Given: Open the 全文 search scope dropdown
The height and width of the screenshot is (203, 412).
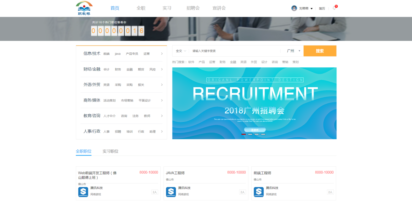Looking at the screenshot, I should (x=181, y=51).
